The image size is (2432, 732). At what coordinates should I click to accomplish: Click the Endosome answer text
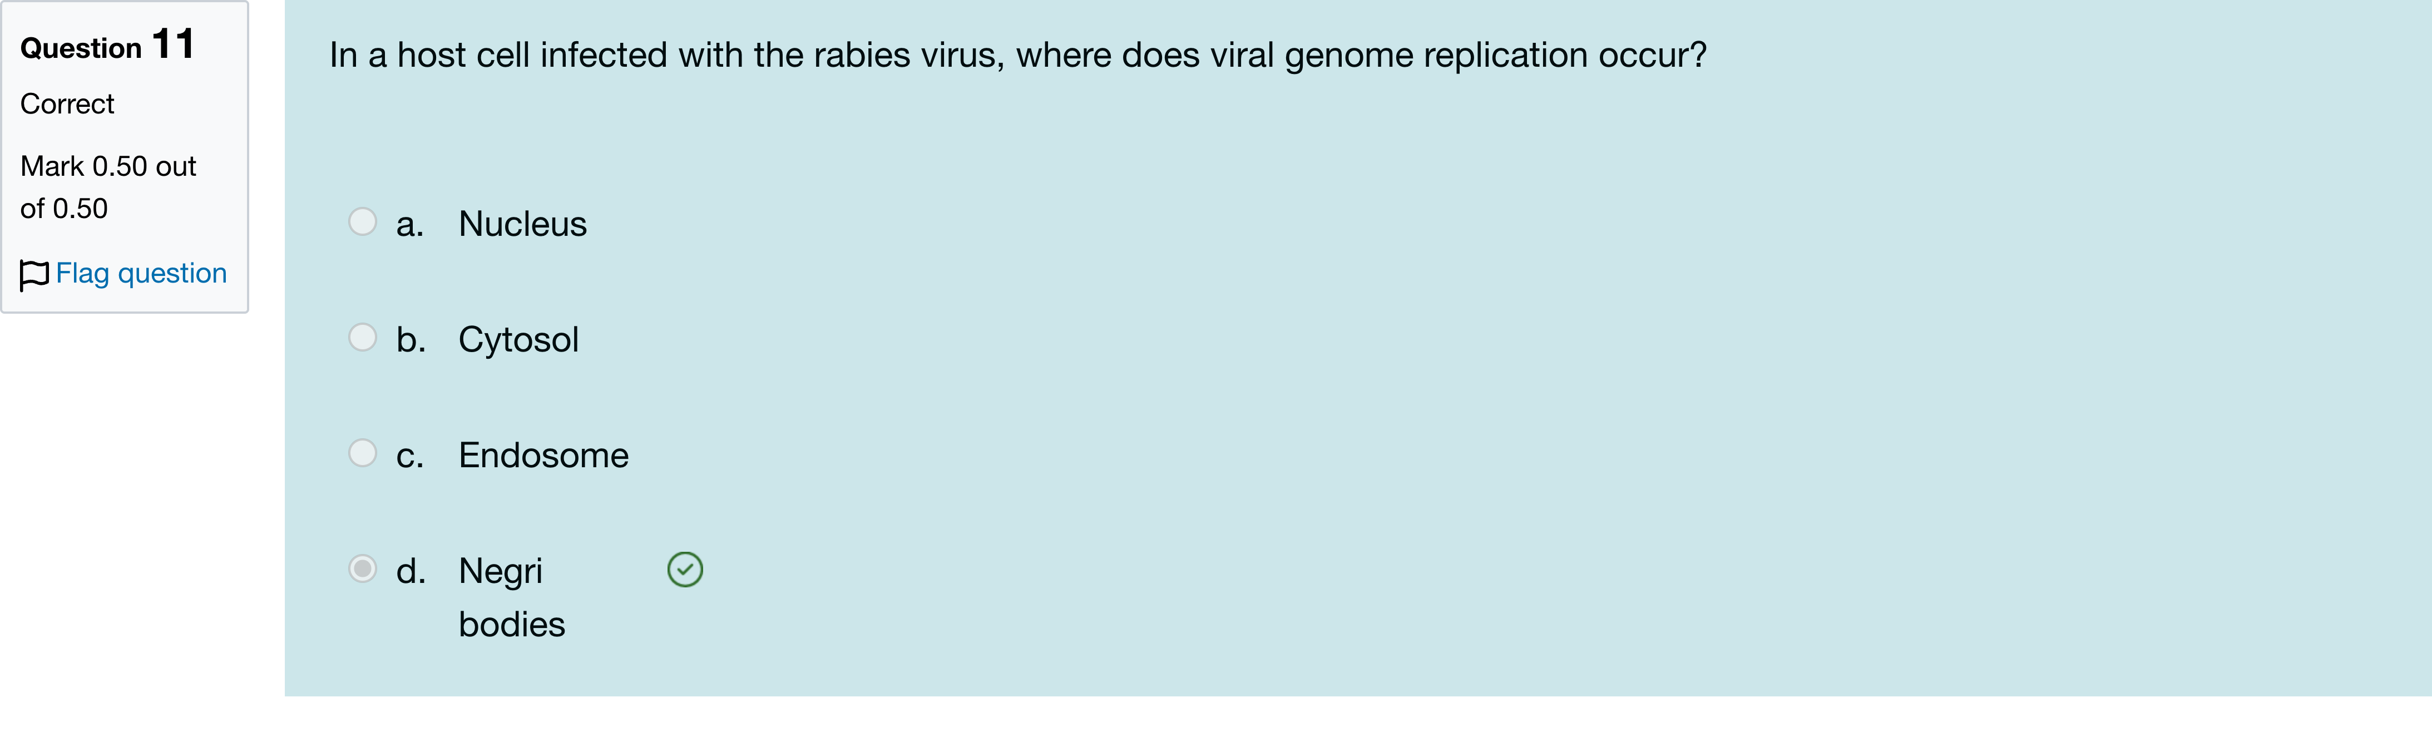[543, 455]
